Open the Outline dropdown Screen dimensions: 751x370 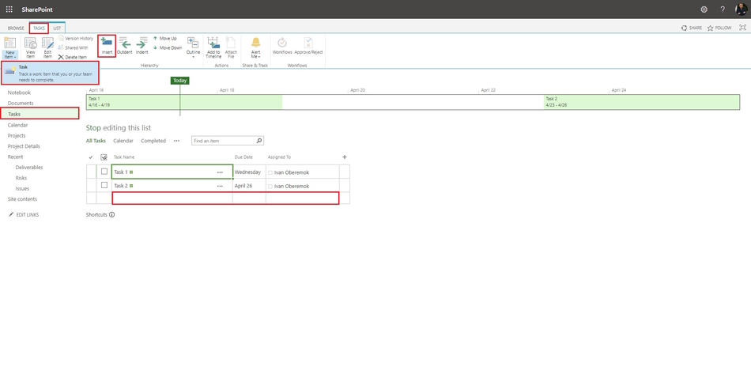point(193,47)
